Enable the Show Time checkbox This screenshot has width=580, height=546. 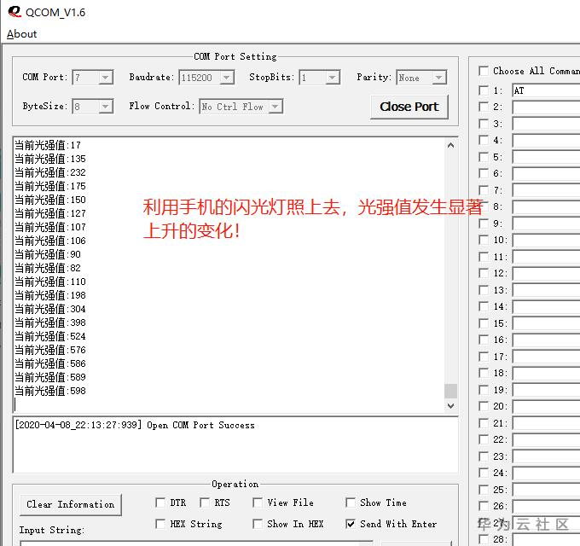point(351,502)
